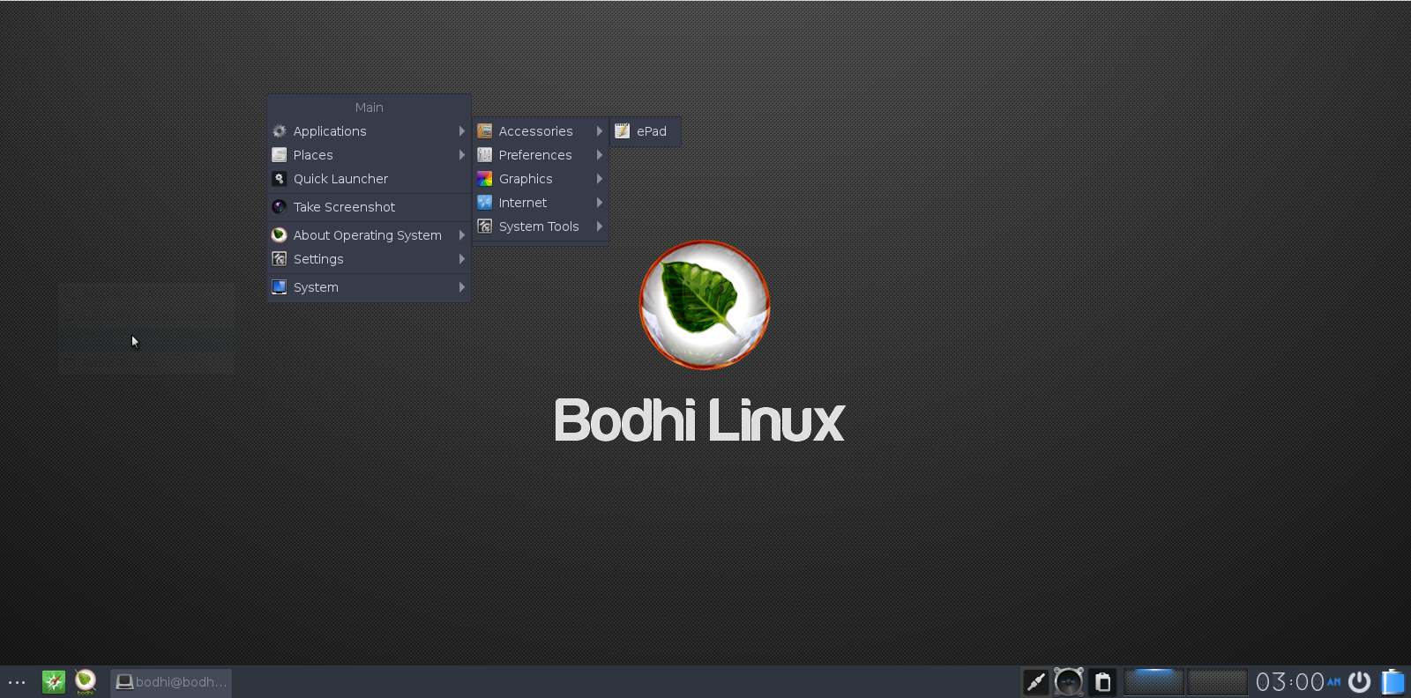The image size is (1411, 698).
Task: Click the System Tools icon
Action: point(485,226)
